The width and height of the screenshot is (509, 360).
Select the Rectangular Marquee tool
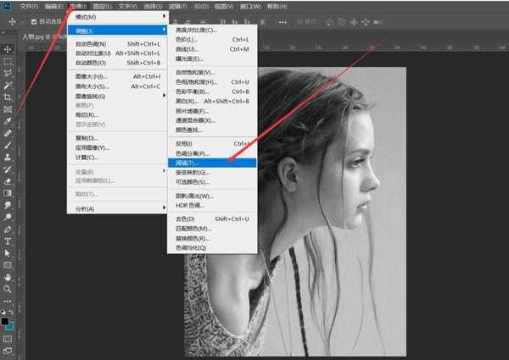pos(8,62)
